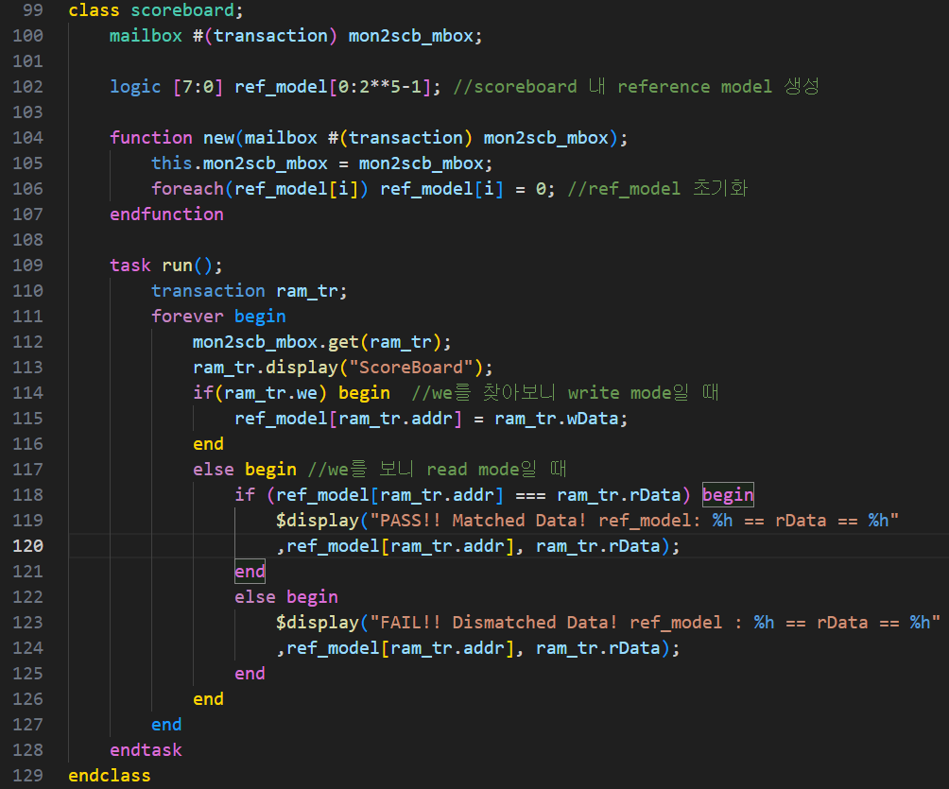Click line number 109 in the gutter
The image size is (949, 789).
tap(27, 266)
